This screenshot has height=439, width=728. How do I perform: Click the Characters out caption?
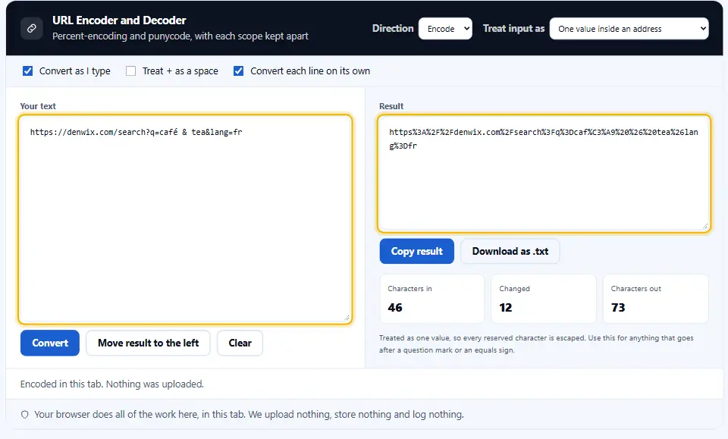point(636,289)
